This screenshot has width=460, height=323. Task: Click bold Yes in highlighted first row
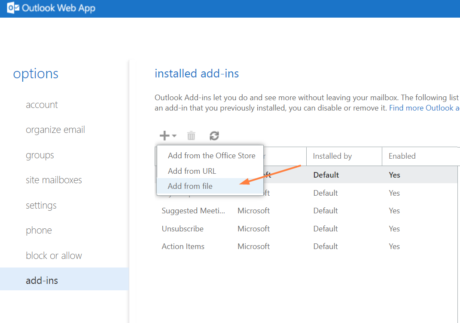[394, 175]
